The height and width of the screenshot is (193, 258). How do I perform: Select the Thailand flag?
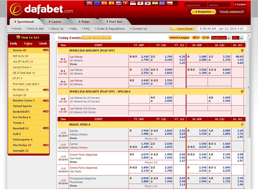pyautogui.click(x=118, y=3)
